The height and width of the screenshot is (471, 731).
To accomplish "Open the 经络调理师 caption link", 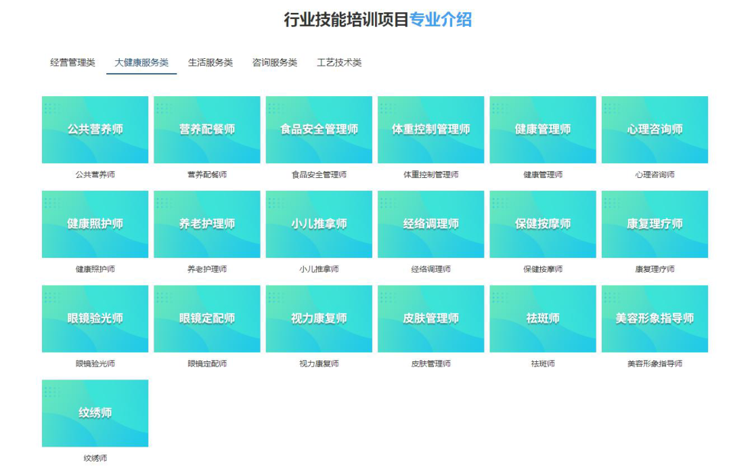I will pos(430,269).
